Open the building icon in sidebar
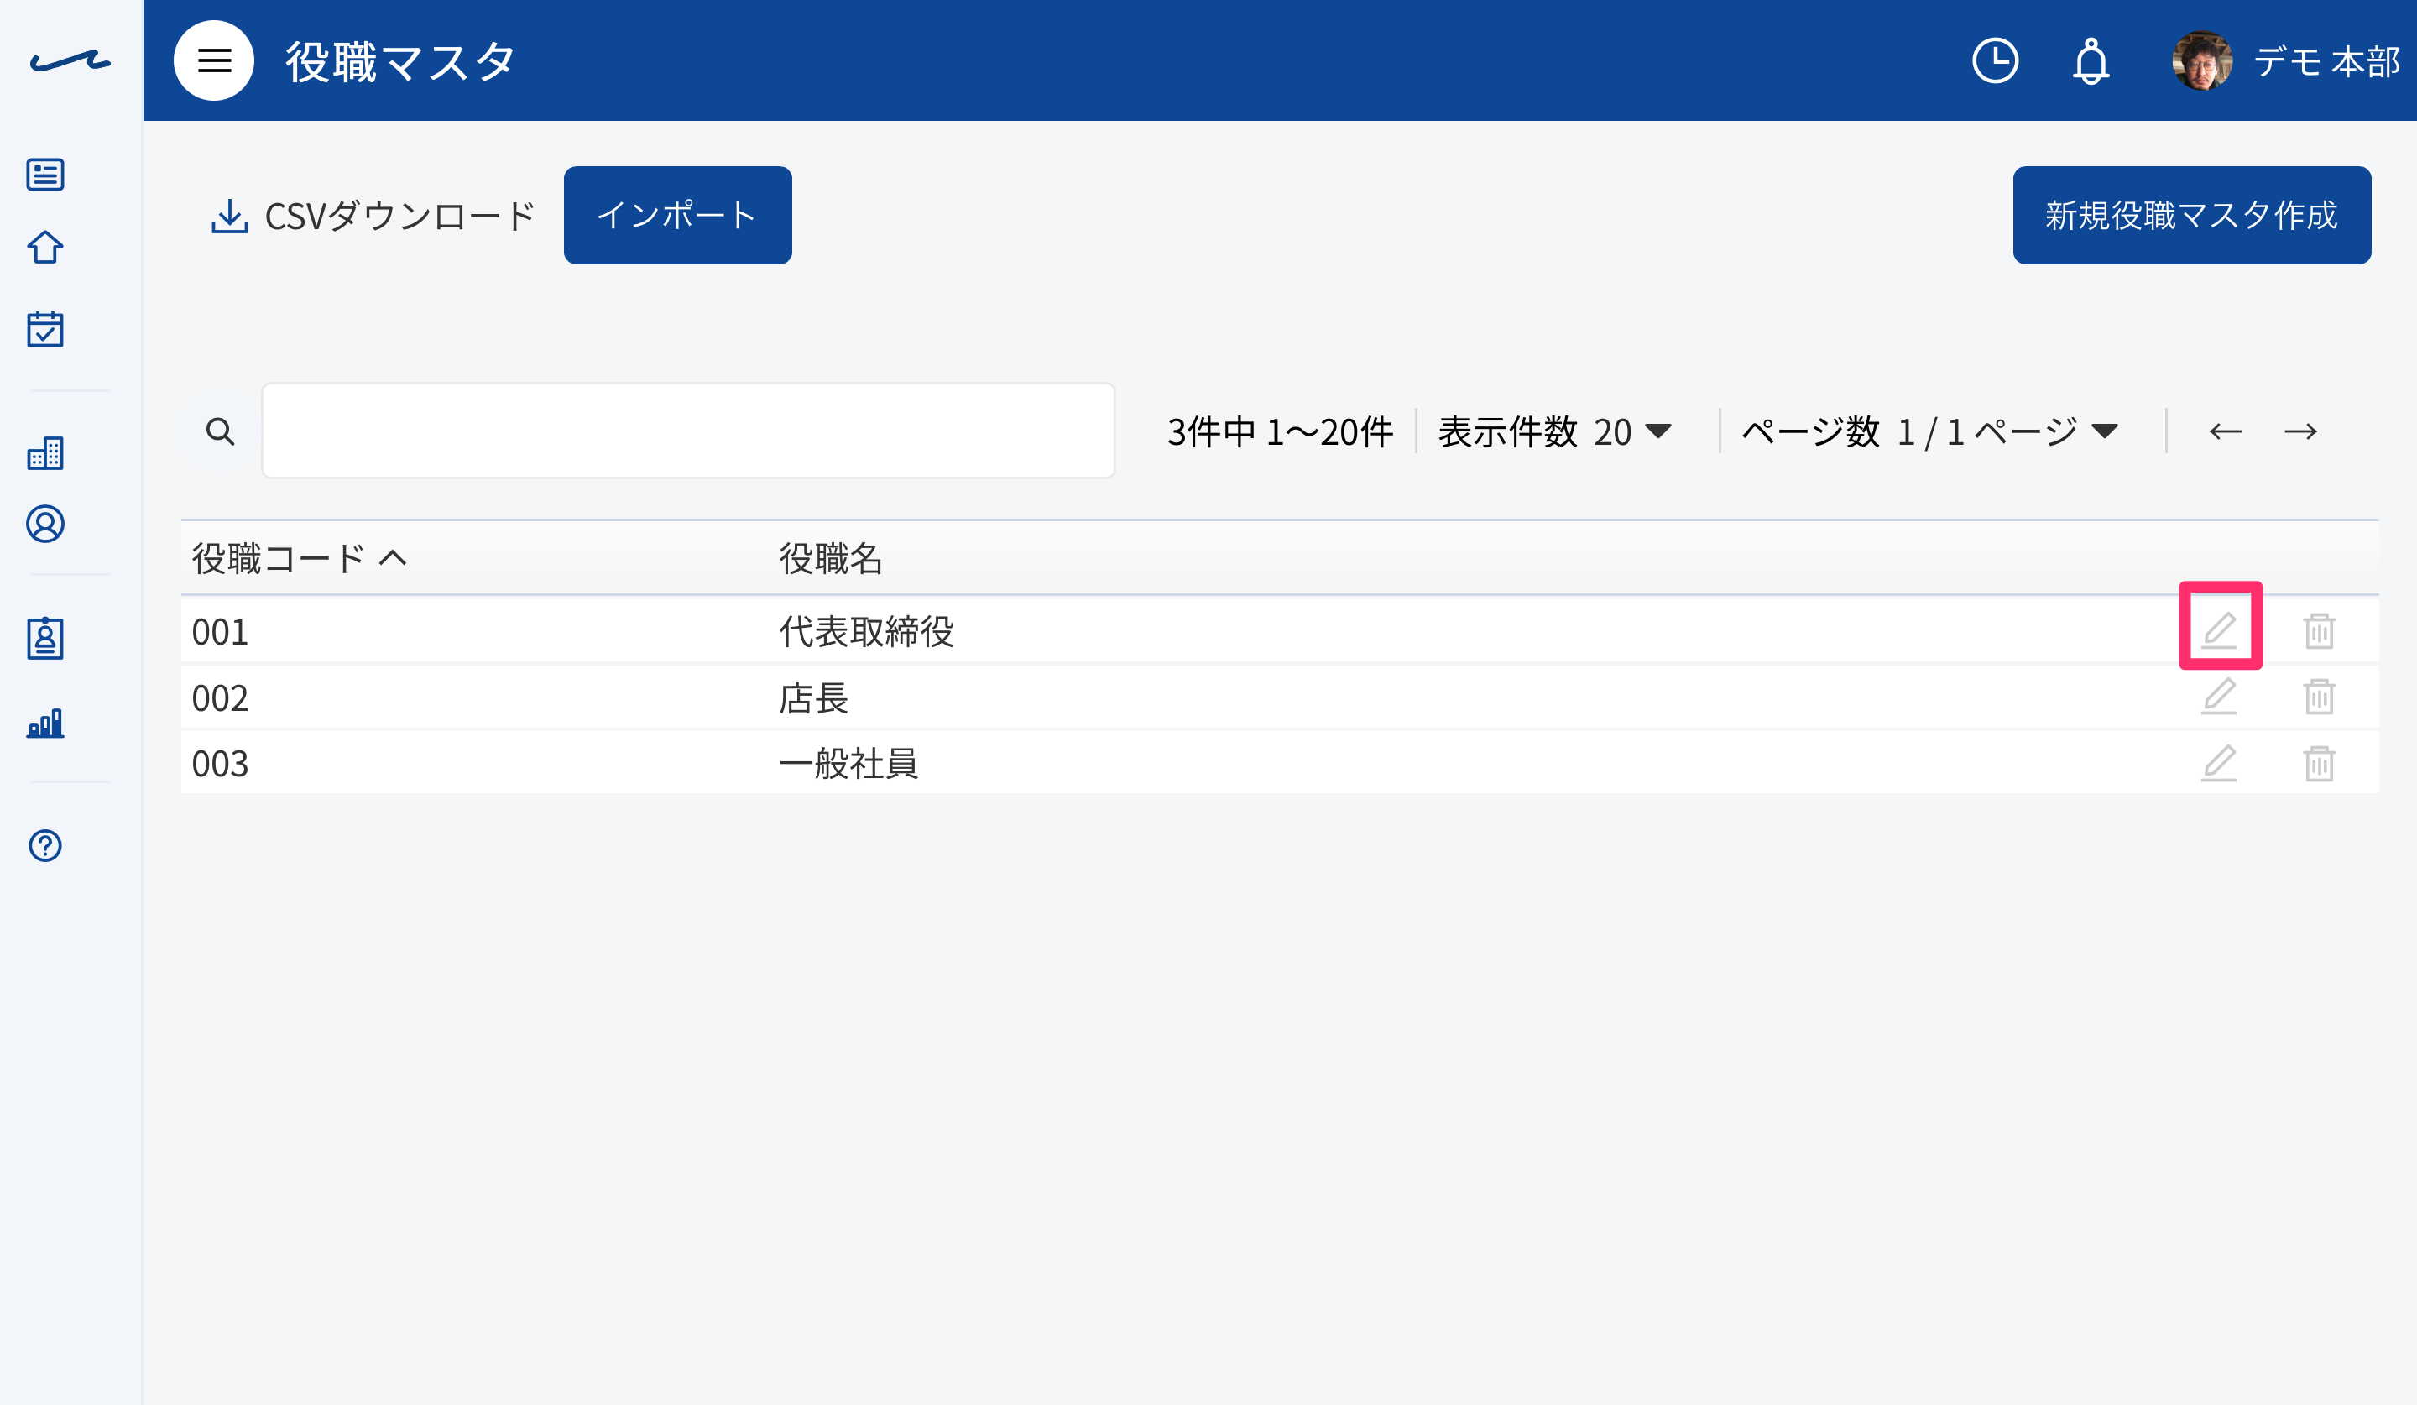The width and height of the screenshot is (2417, 1405). tap(45, 452)
